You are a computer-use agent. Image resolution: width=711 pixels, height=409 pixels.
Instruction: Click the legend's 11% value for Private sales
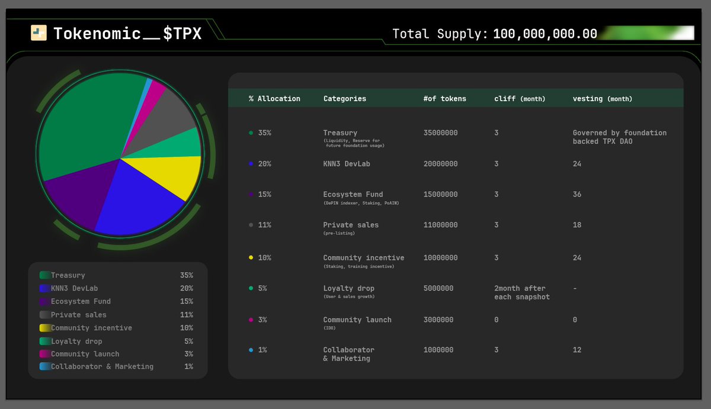186,315
